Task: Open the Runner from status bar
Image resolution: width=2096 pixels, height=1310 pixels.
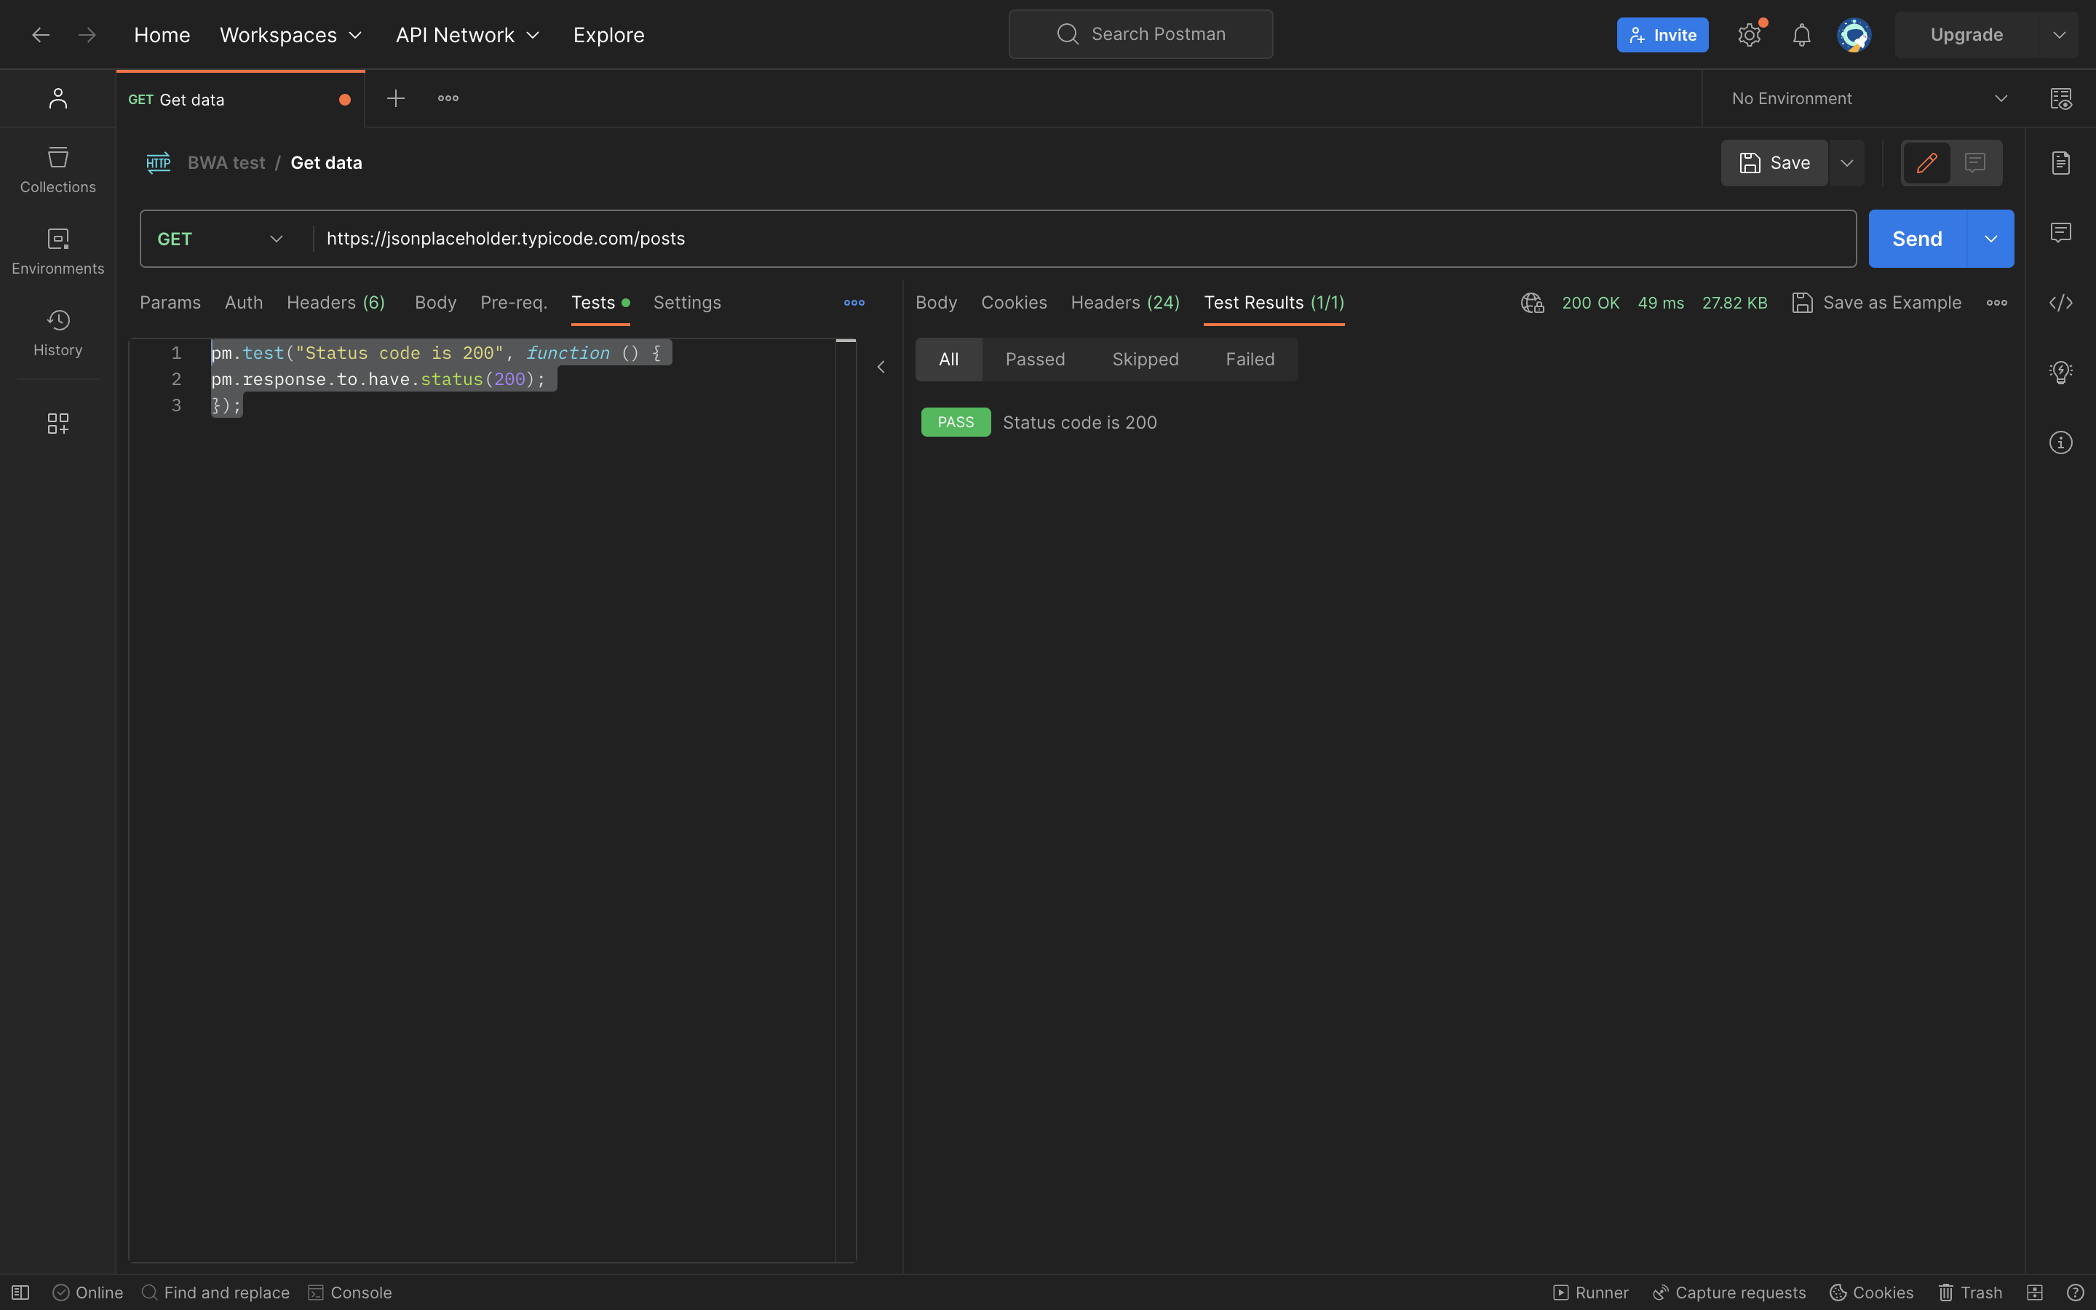Action: pyautogui.click(x=1590, y=1293)
